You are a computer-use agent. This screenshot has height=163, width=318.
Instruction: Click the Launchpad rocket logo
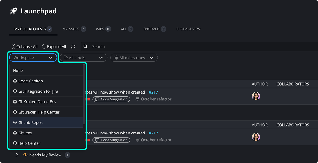[x=13, y=11]
